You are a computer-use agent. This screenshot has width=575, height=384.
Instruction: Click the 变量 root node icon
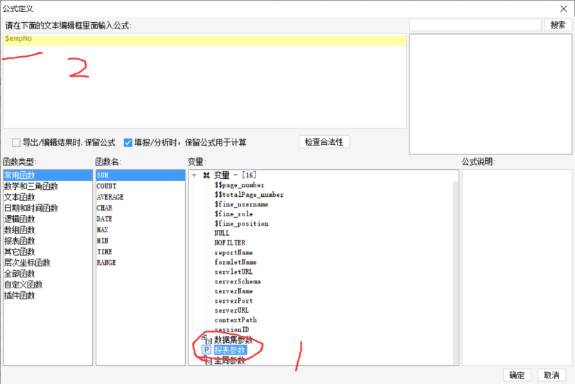pos(206,175)
